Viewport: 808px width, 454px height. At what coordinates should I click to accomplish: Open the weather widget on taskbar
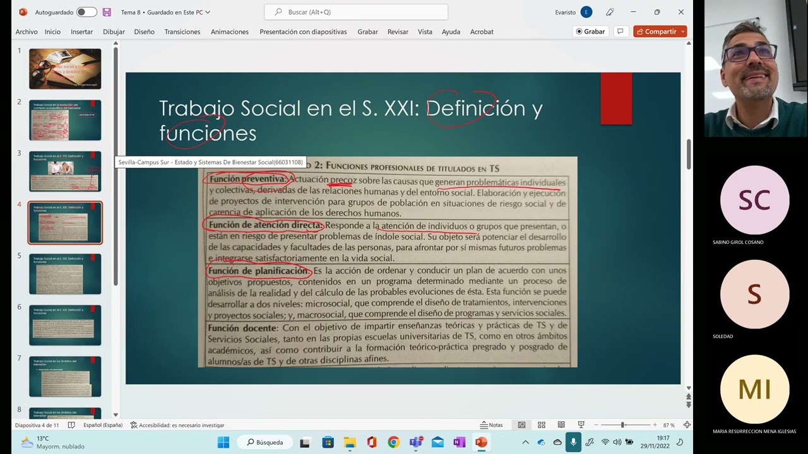pyautogui.click(x=52, y=442)
